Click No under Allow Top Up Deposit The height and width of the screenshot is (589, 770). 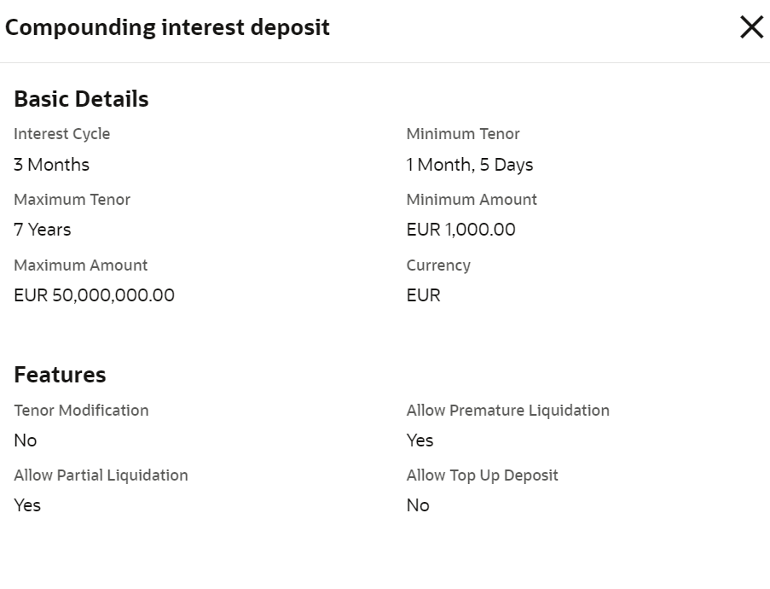(418, 505)
